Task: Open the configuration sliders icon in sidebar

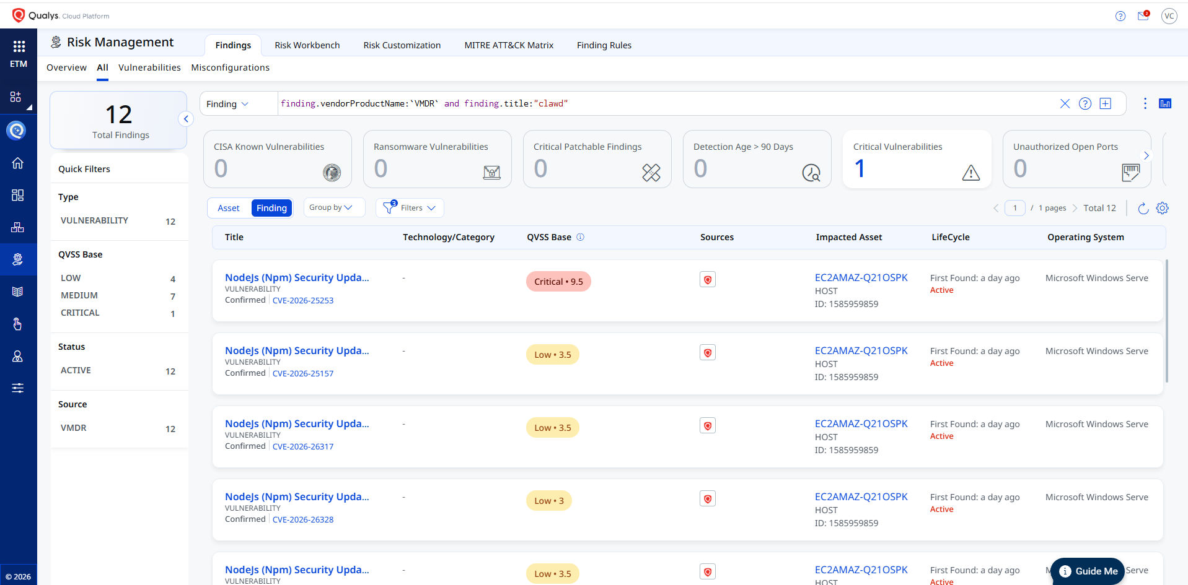Action: 18,388
